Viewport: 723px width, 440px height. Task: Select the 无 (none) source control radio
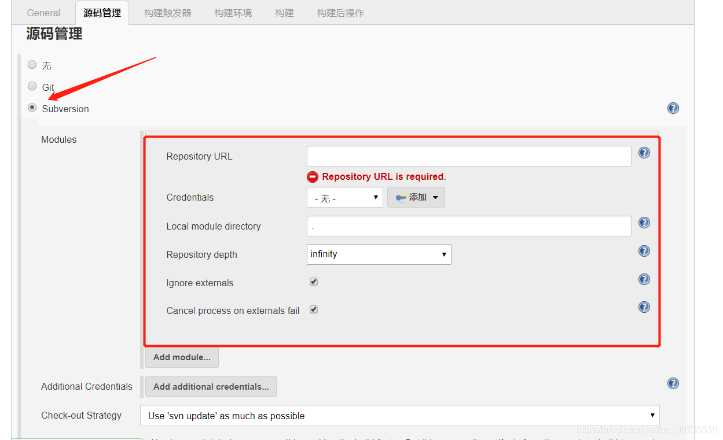pyautogui.click(x=32, y=65)
